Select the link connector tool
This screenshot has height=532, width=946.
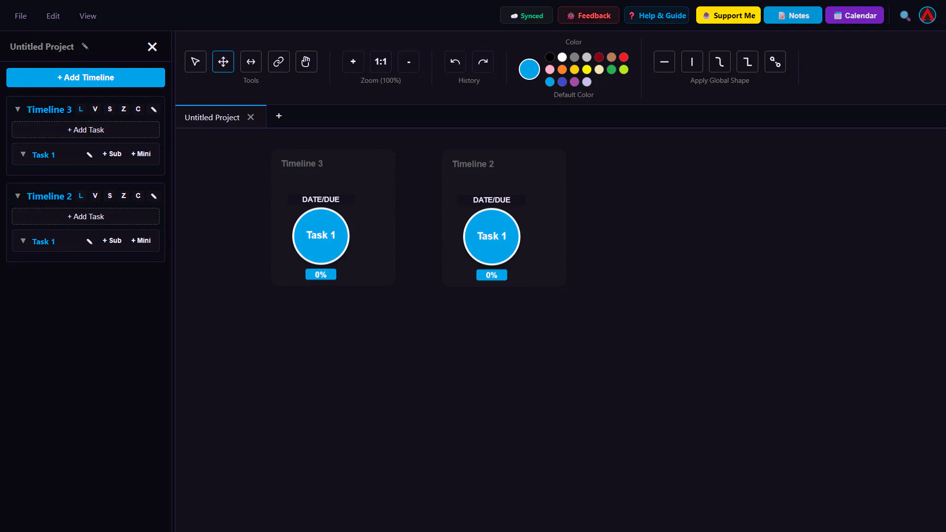(278, 62)
